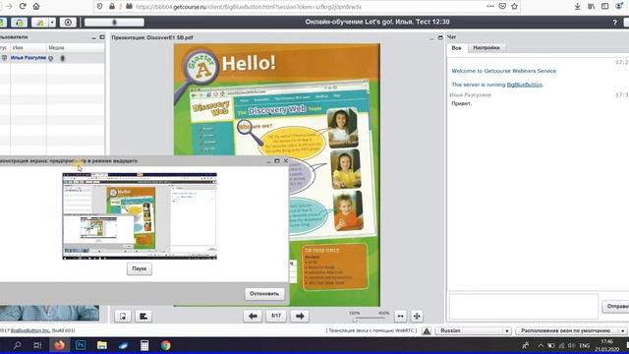Click the ENG language indicator in tray
Viewport: 629px width, 354px height.
(585, 345)
